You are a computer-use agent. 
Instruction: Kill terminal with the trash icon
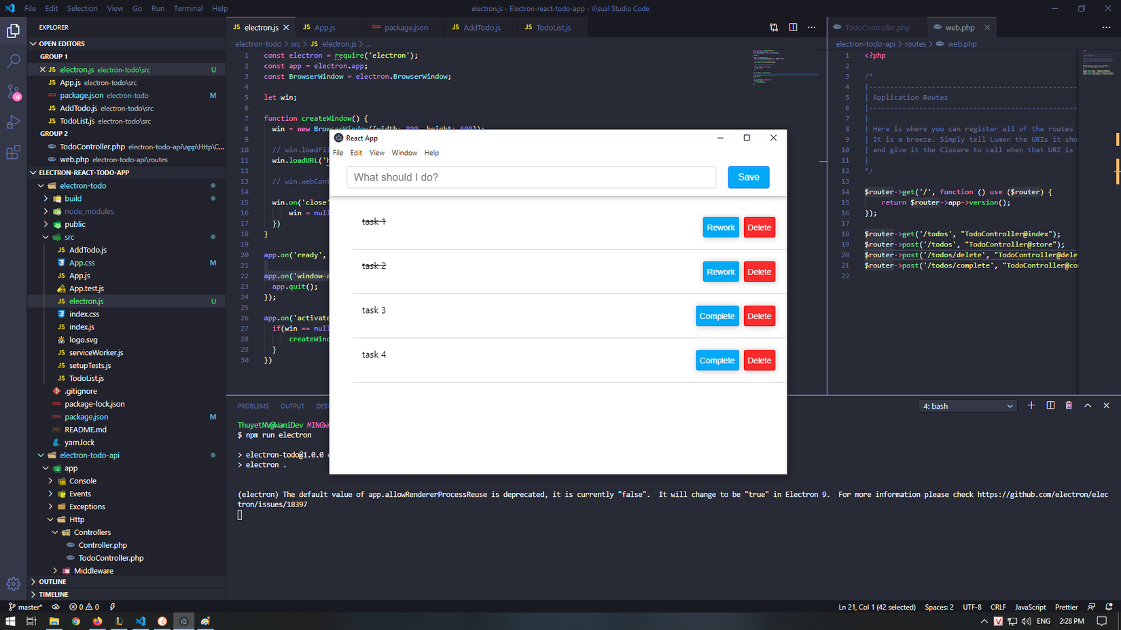tap(1069, 405)
